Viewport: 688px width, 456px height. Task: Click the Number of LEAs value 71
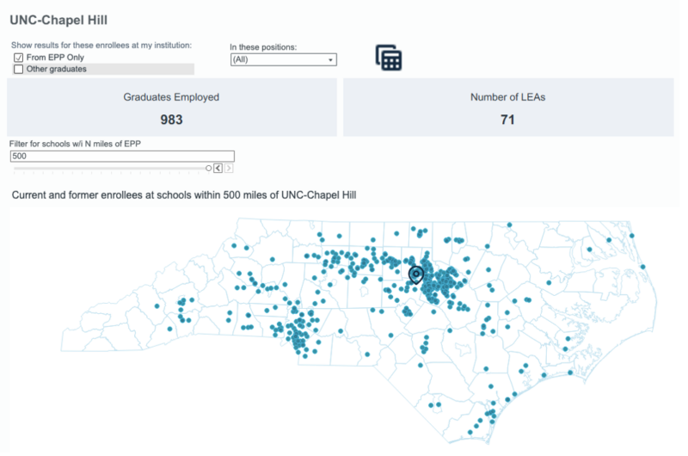point(507,120)
